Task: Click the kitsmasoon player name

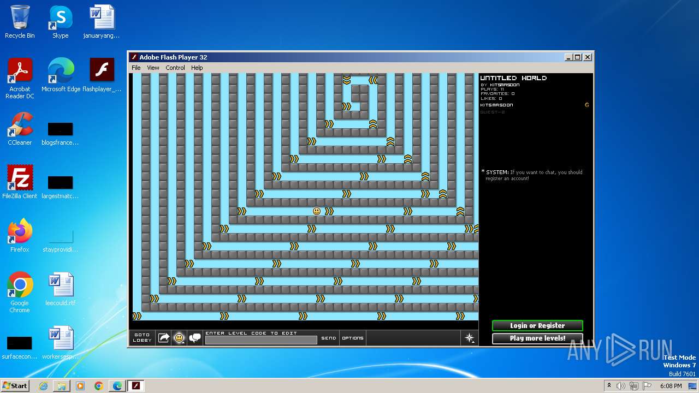Action: click(496, 105)
